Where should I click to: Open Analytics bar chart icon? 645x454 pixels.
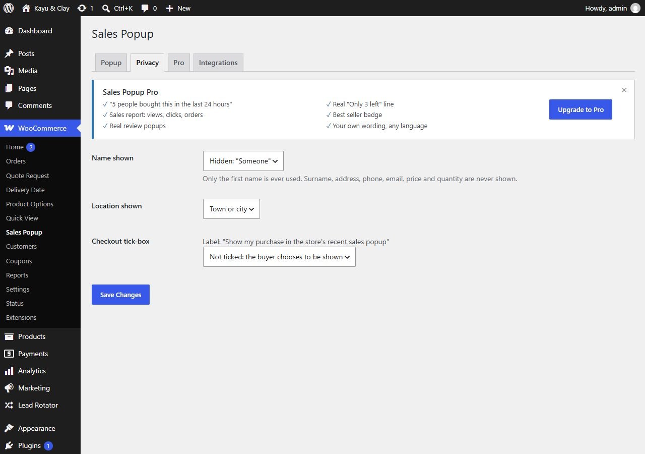click(9, 371)
